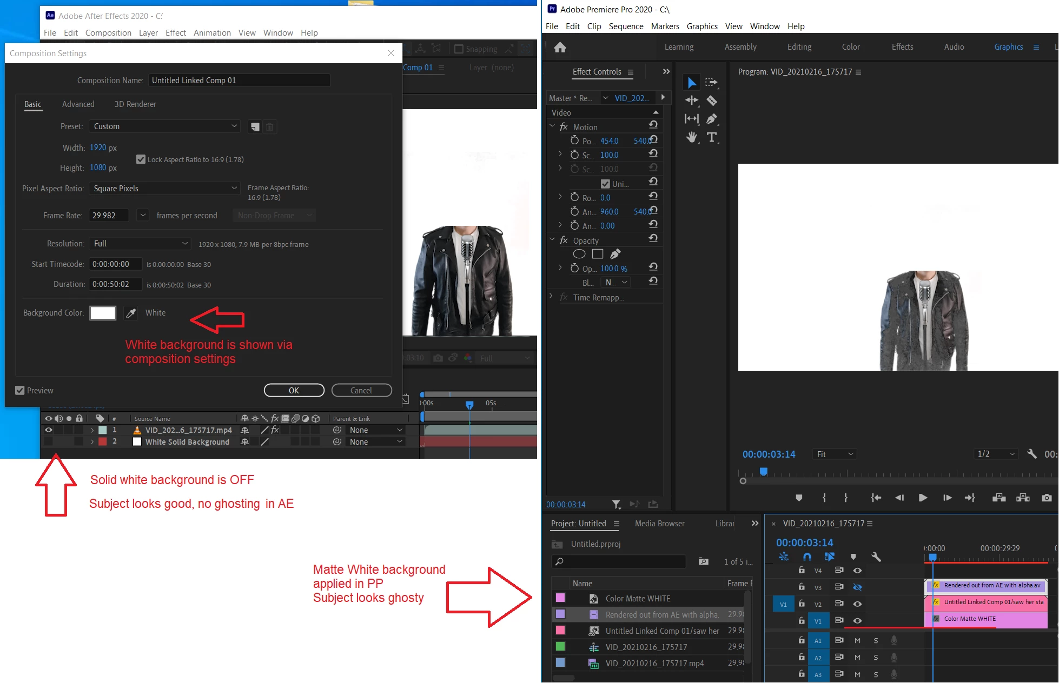
Task: Select the Hand tool in Premiere
Action: click(x=691, y=137)
